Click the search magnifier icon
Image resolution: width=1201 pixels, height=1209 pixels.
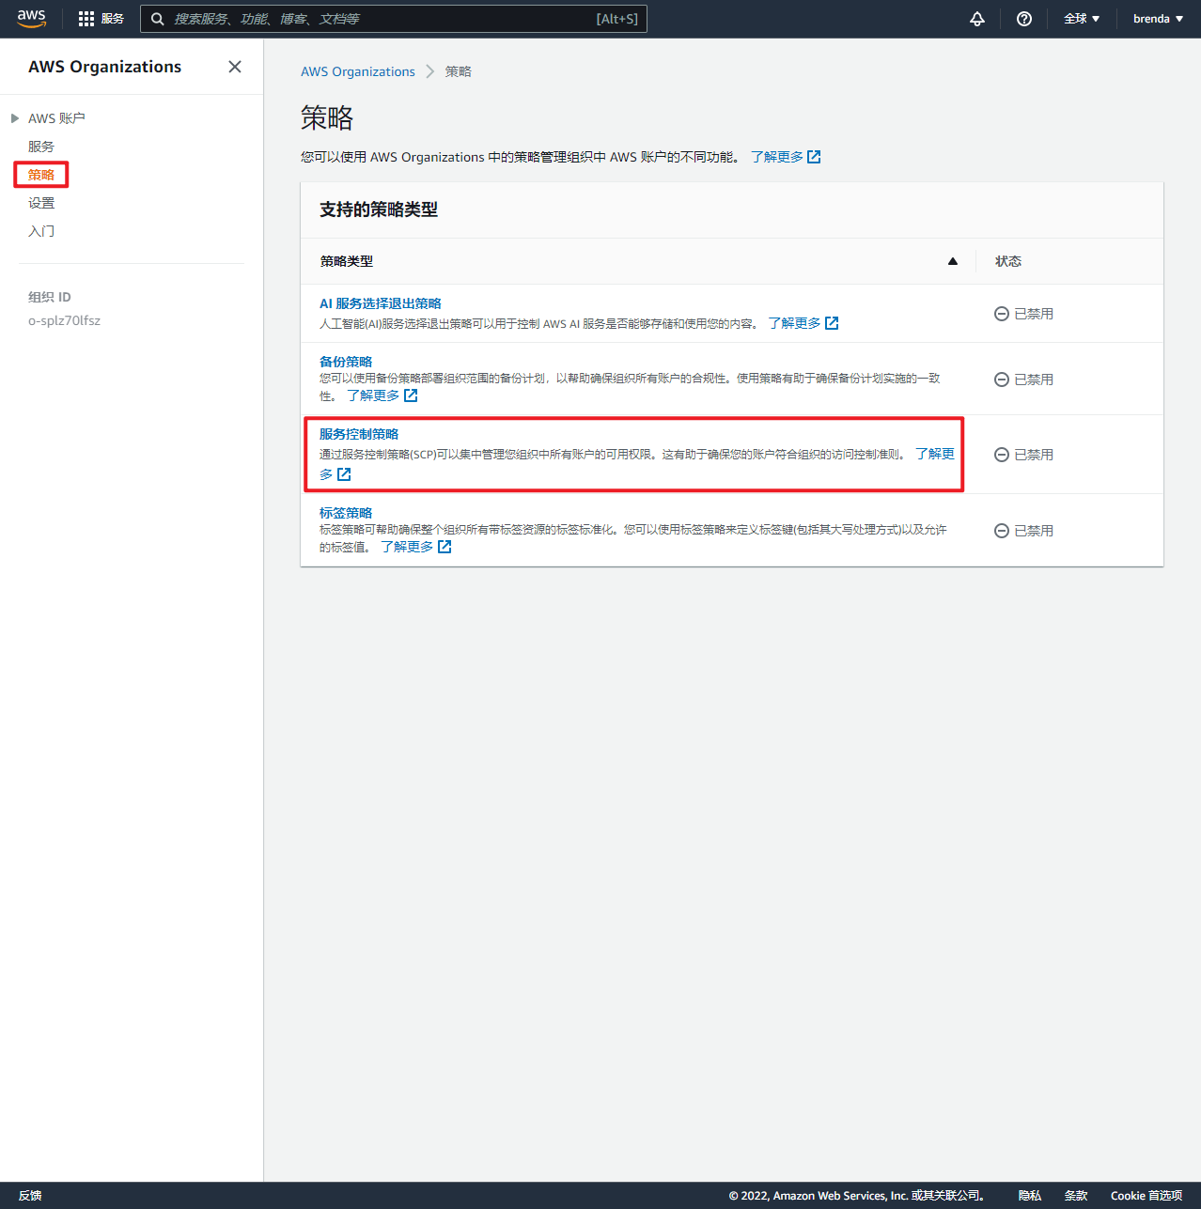[158, 19]
